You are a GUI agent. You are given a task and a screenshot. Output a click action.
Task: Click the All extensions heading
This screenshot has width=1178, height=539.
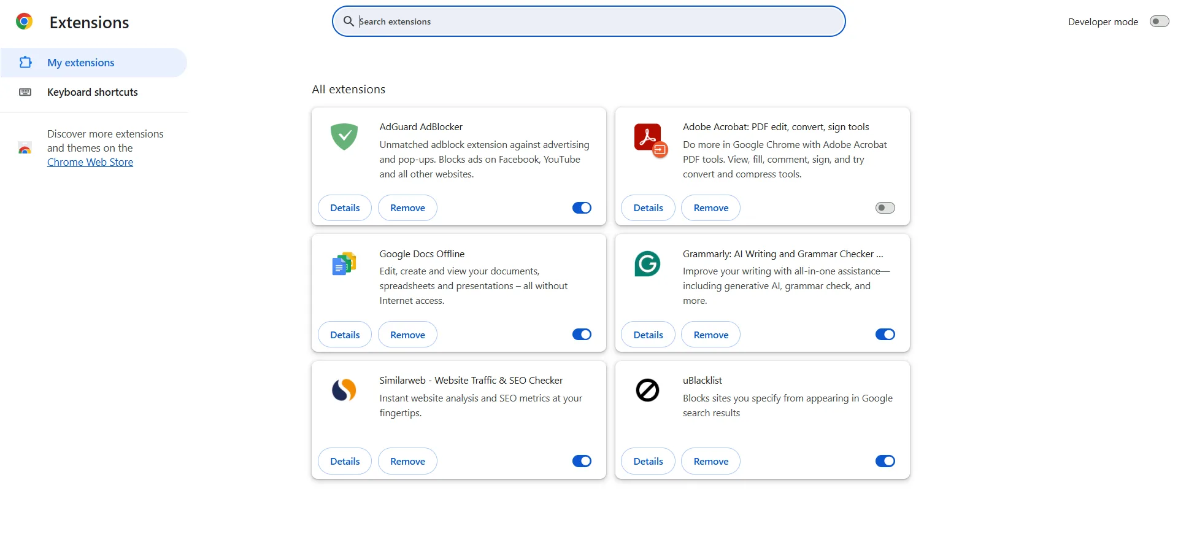click(348, 90)
